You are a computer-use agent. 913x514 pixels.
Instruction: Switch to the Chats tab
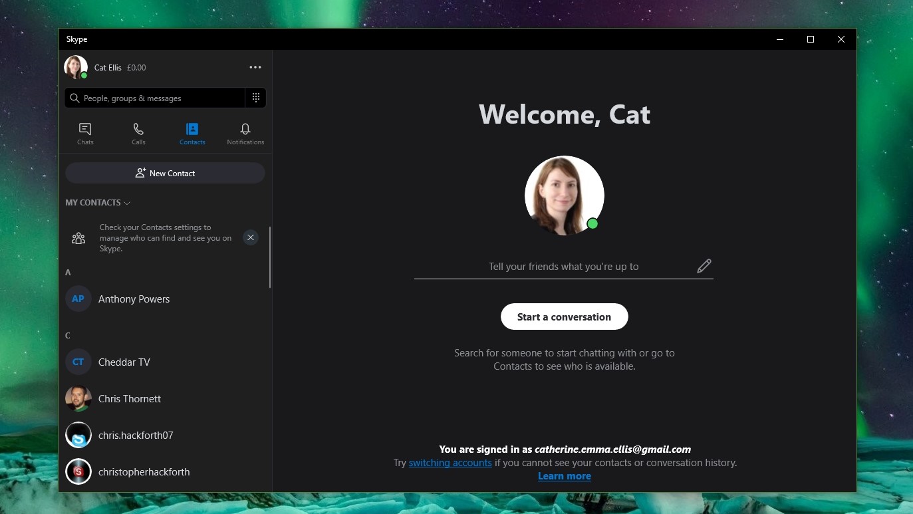point(85,134)
